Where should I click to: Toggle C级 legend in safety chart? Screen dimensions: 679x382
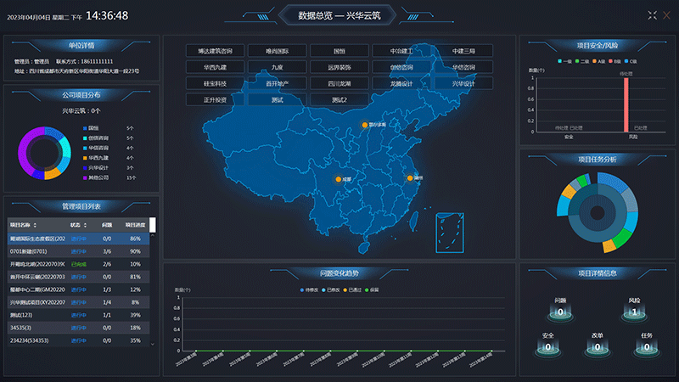click(x=631, y=61)
